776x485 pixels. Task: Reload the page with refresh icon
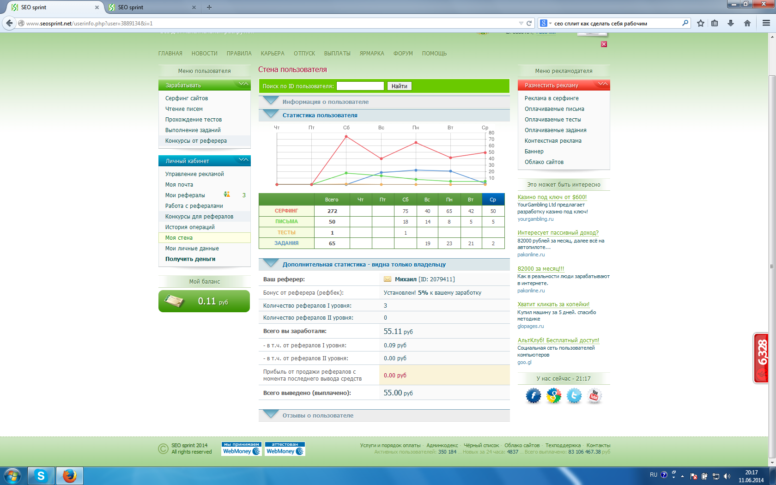(529, 23)
